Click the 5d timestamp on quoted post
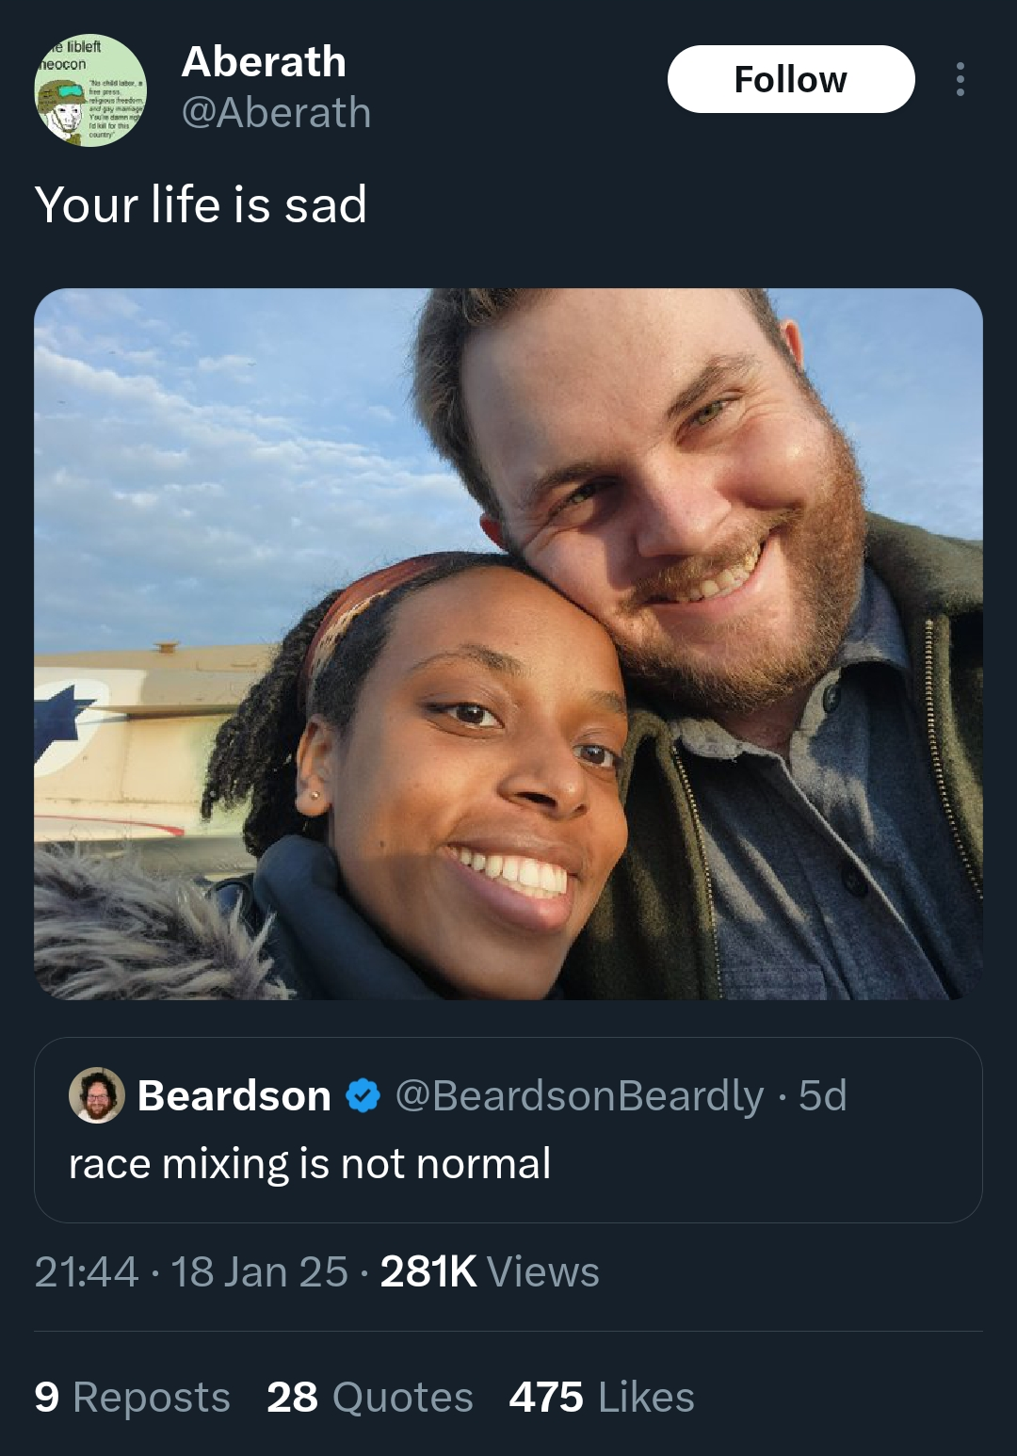Viewport: 1017px width, 1456px height. tap(823, 1096)
